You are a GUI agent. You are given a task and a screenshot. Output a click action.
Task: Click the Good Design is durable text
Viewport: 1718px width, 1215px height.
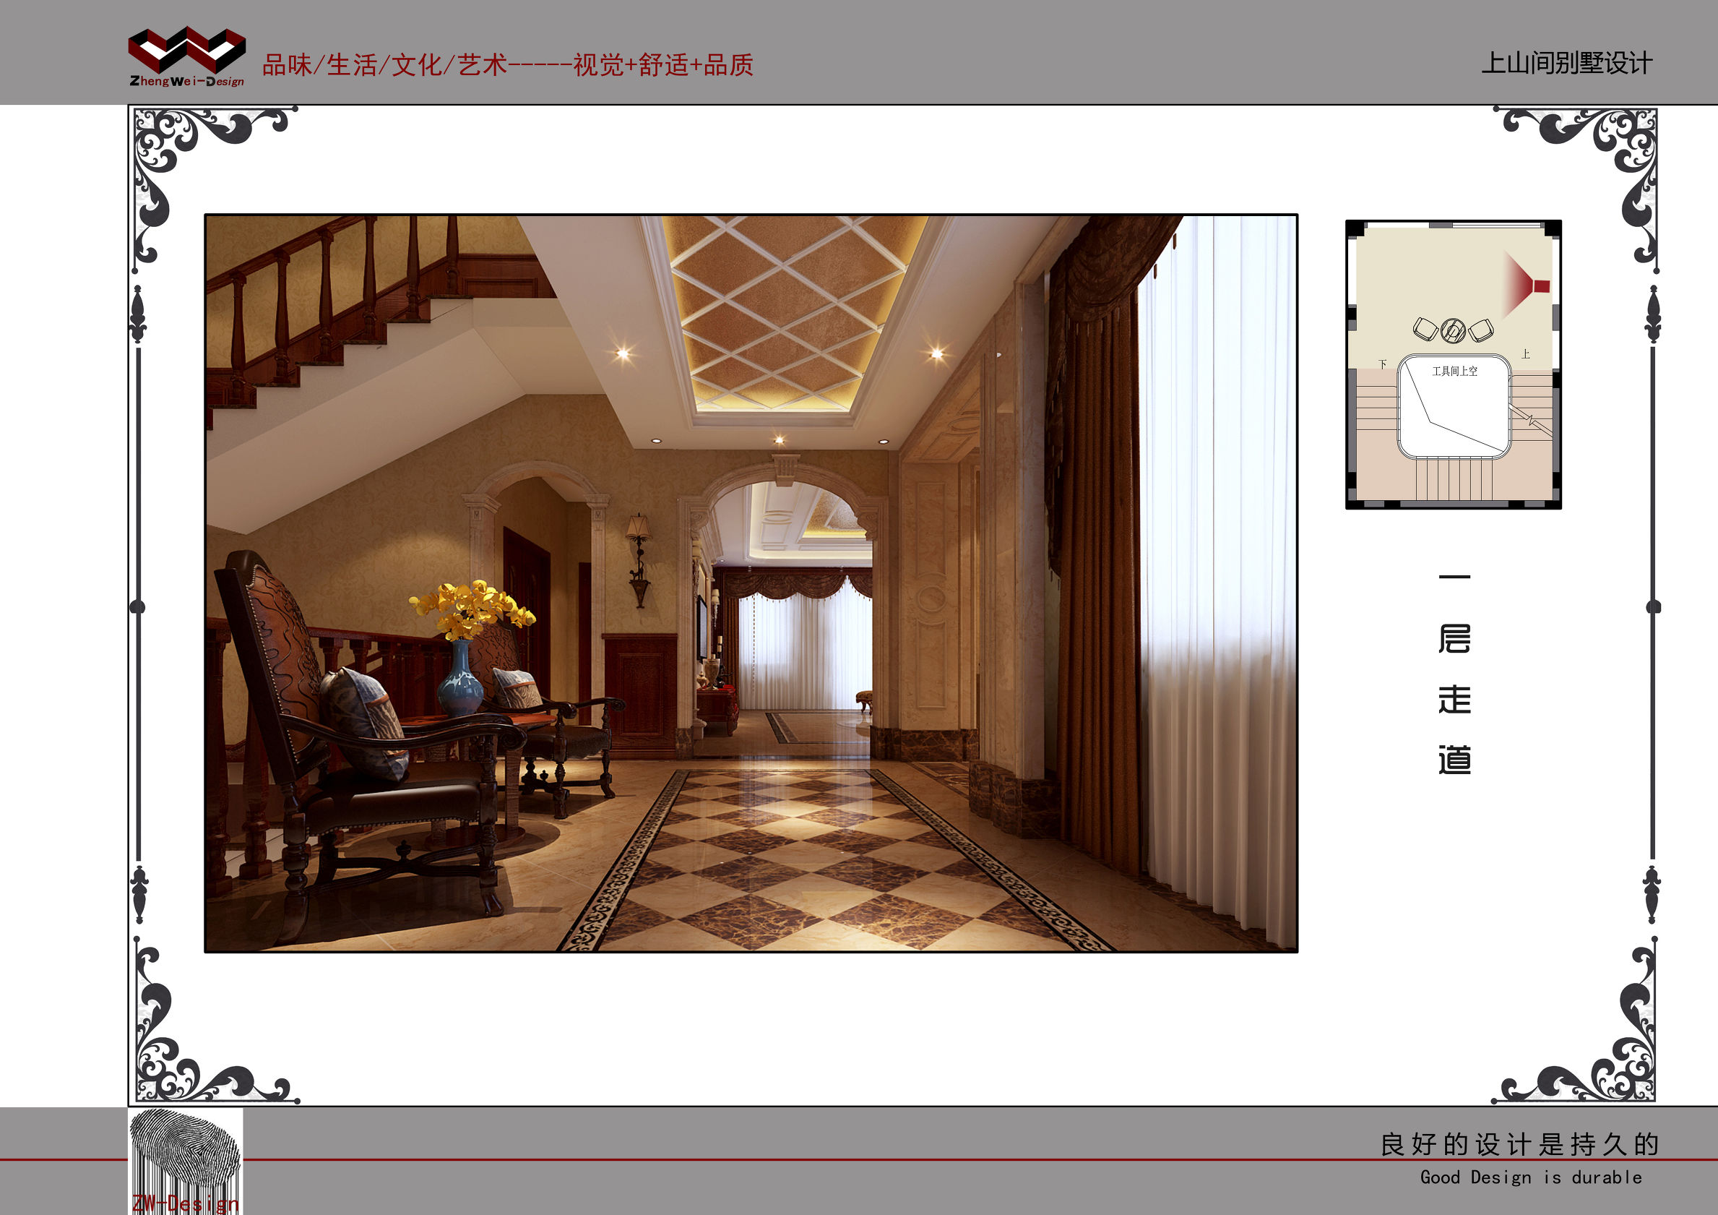pos(1530,1177)
